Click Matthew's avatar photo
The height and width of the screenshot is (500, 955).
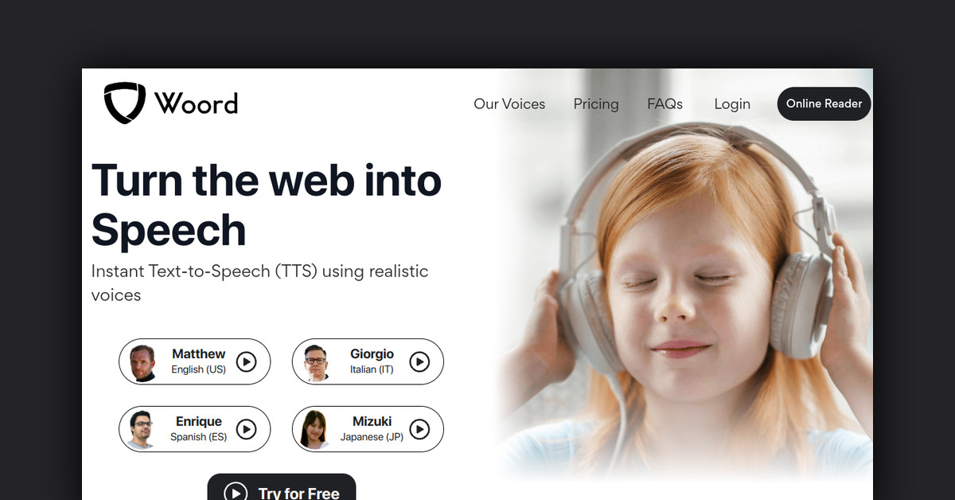point(142,363)
